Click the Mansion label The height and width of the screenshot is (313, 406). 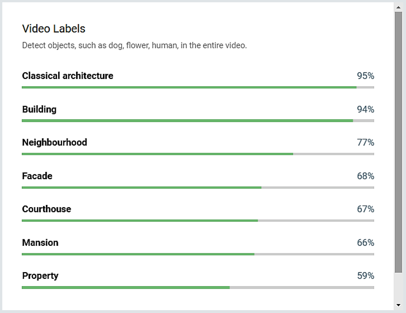(x=40, y=243)
